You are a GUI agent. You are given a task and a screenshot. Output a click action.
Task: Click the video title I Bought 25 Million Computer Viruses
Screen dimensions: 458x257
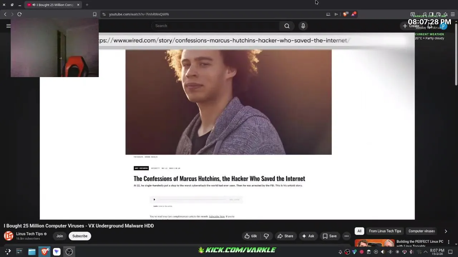pos(79,226)
